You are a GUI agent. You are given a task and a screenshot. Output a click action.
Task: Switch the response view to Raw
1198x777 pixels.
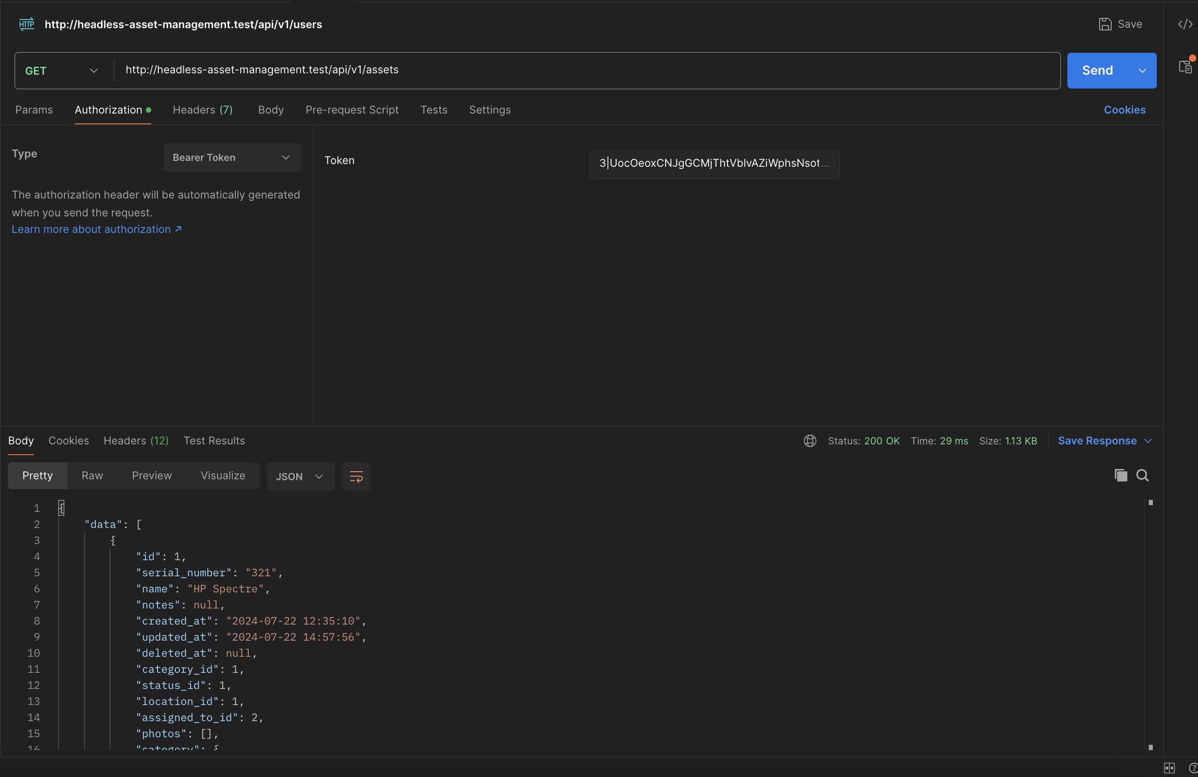92,476
